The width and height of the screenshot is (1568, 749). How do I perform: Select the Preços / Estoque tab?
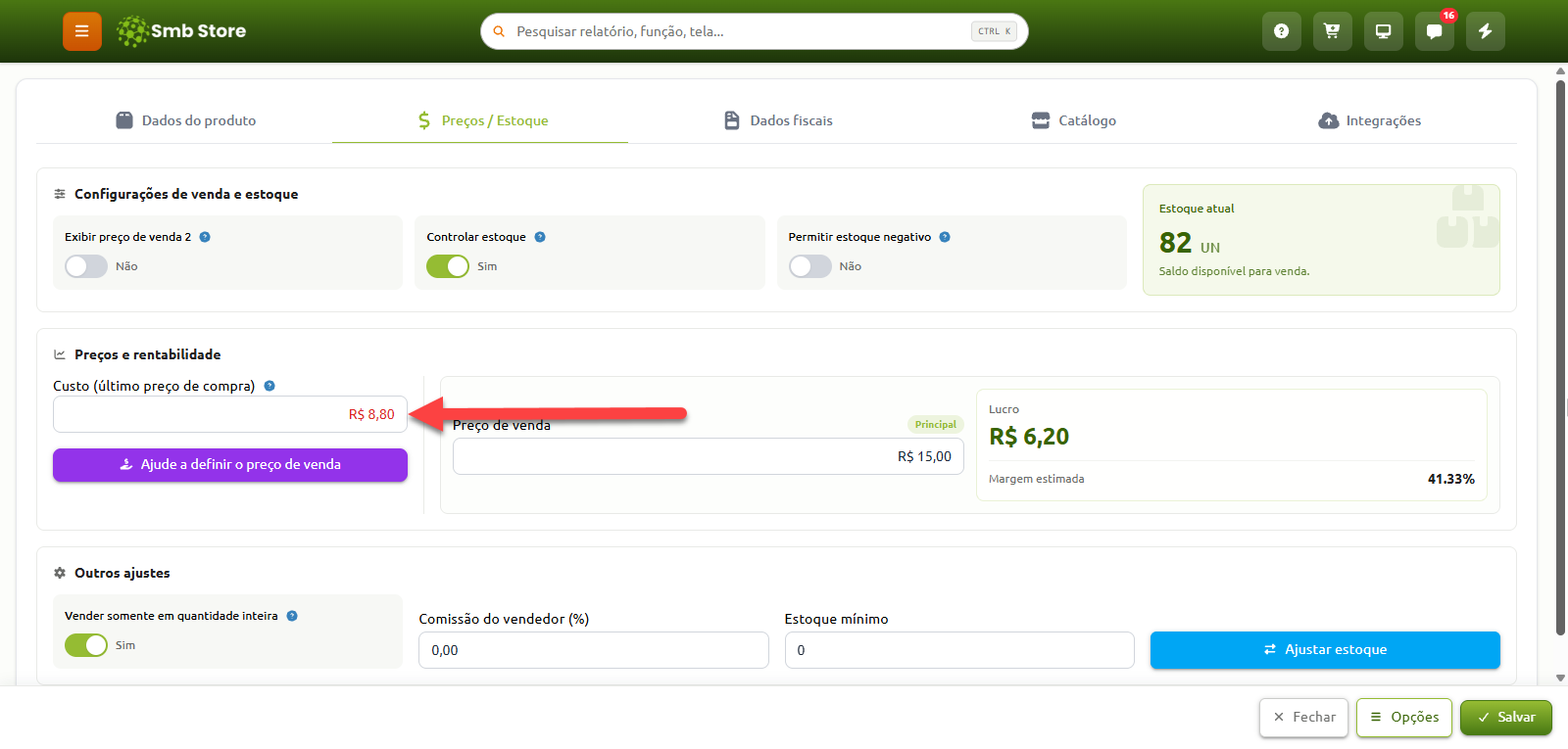480,120
